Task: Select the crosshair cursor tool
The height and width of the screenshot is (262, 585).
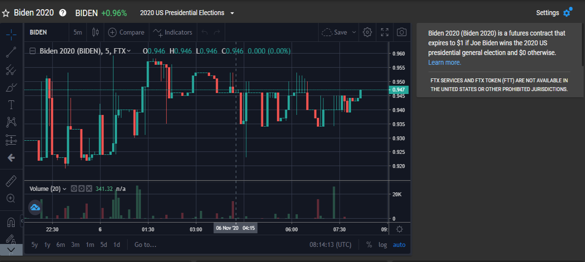Action: [x=11, y=34]
